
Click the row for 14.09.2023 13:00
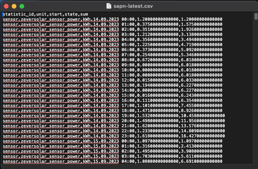[x=112, y=85]
